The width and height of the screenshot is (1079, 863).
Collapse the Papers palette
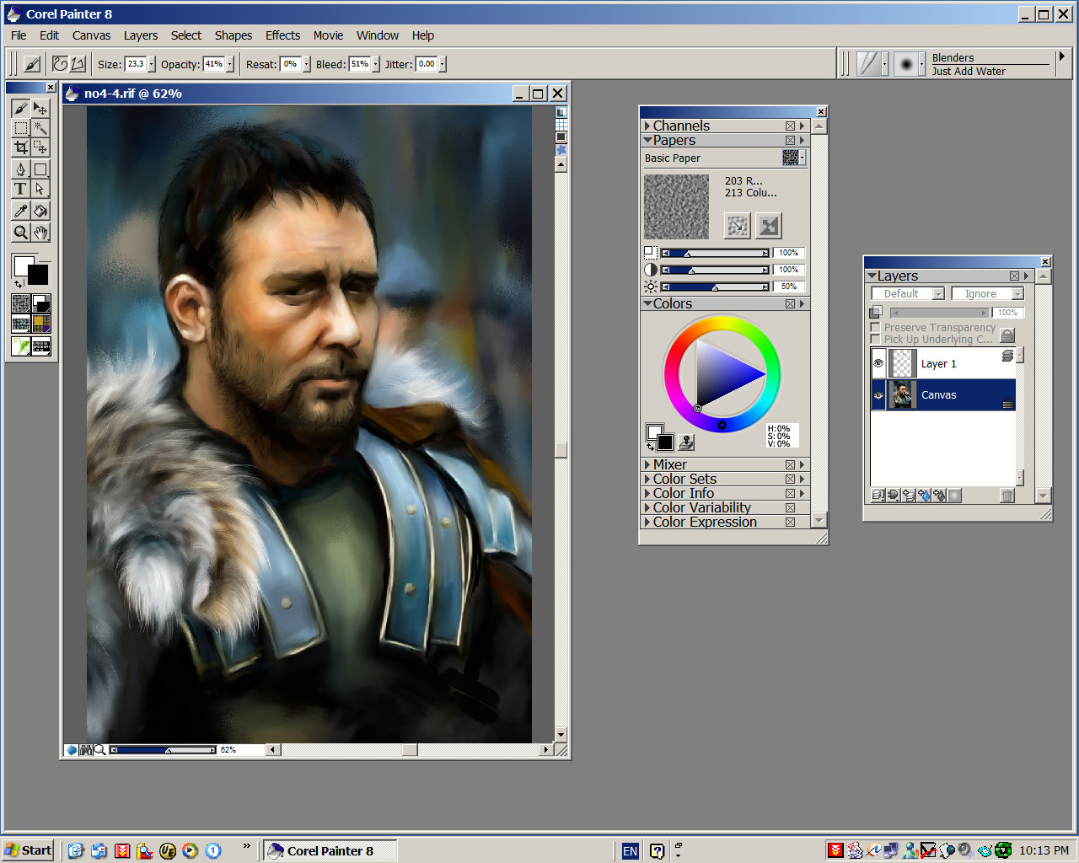(x=647, y=140)
